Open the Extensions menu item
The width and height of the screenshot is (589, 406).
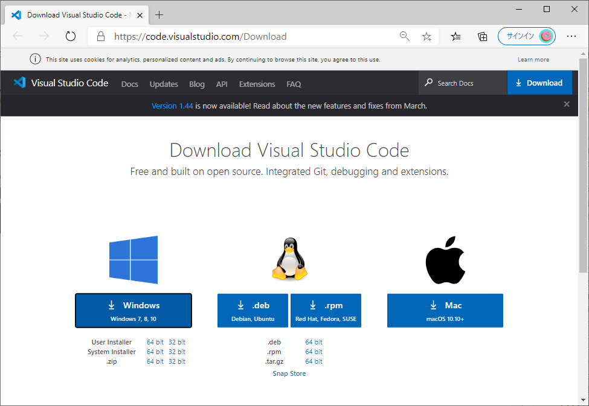coord(257,84)
